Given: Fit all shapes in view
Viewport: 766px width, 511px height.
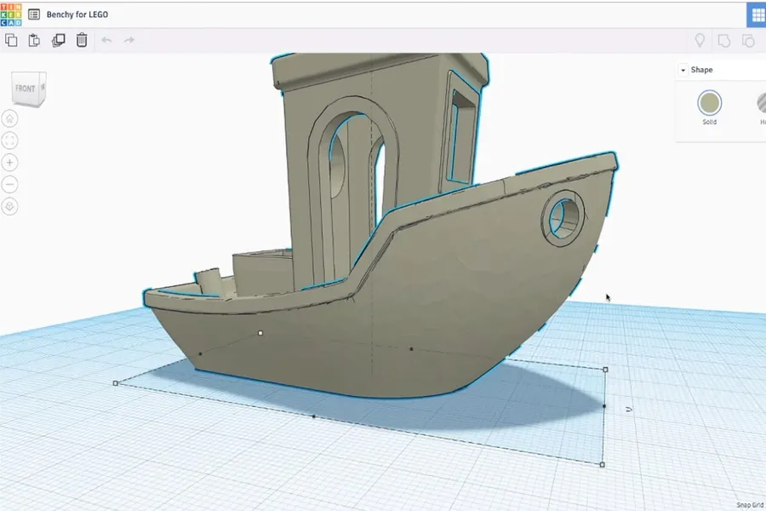Looking at the screenshot, I should (9, 141).
